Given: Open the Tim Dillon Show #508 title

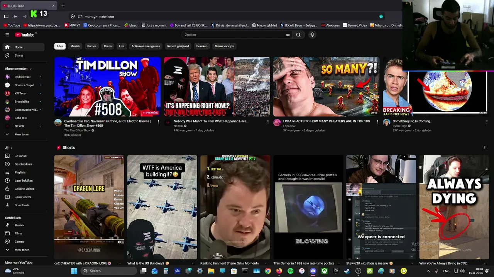Looking at the screenshot, I should tap(108, 123).
